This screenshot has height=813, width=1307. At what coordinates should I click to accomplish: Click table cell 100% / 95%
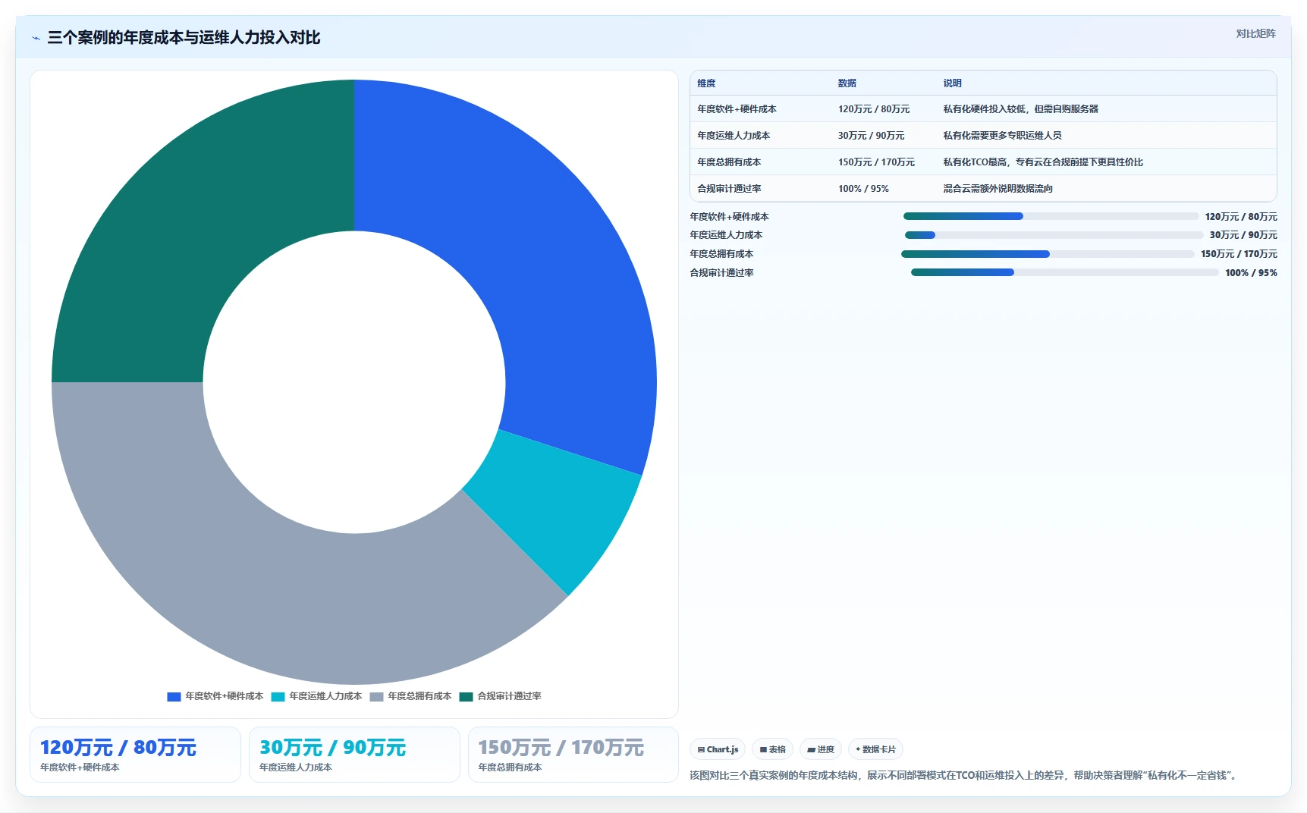(x=863, y=189)
